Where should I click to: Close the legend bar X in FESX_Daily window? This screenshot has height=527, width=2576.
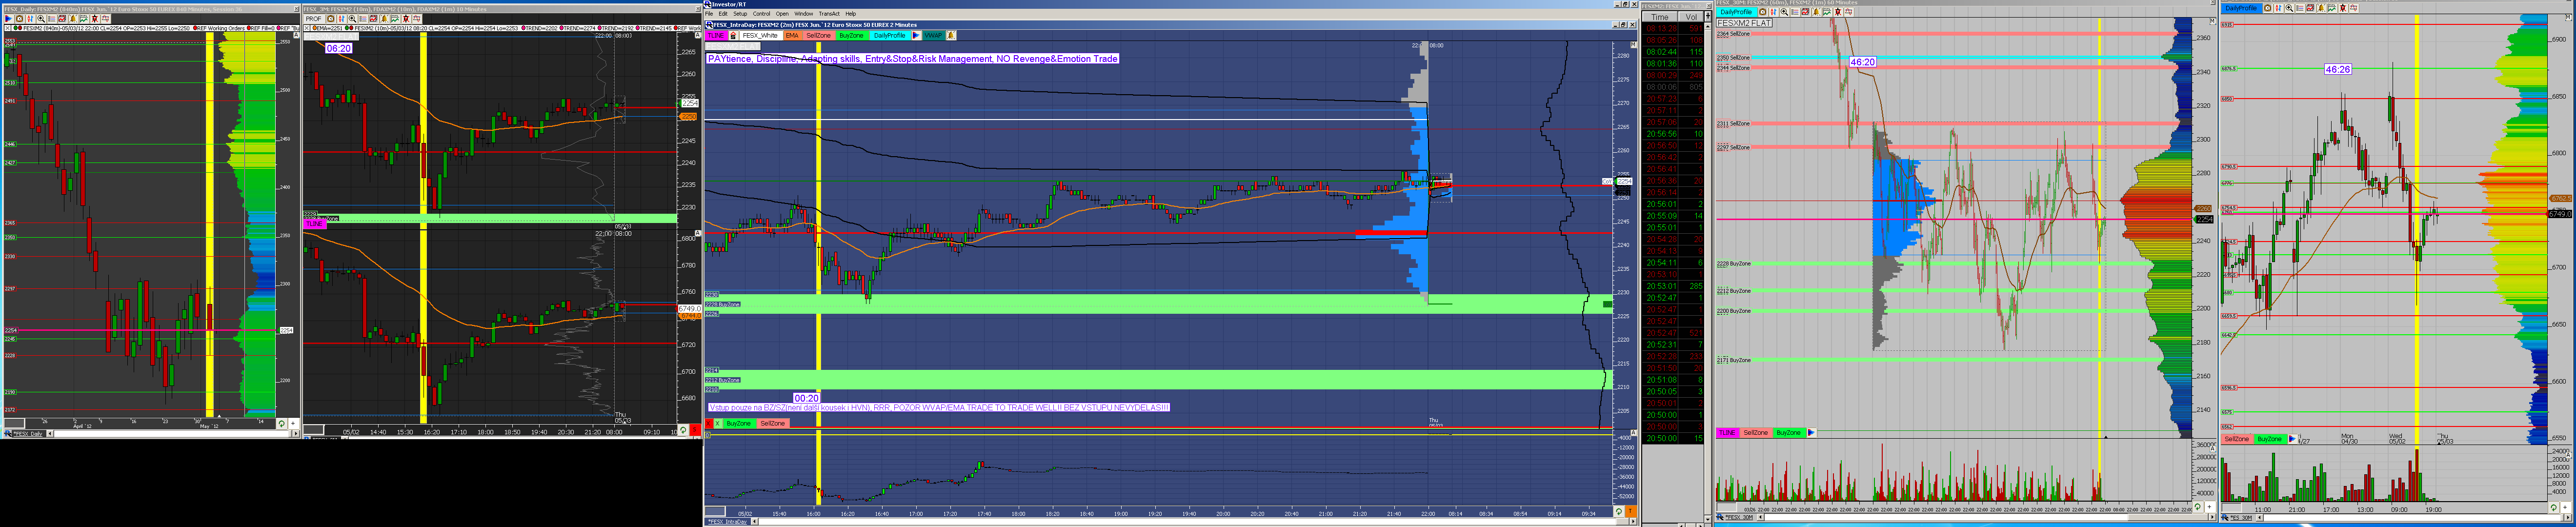click(x=7, y=28)
